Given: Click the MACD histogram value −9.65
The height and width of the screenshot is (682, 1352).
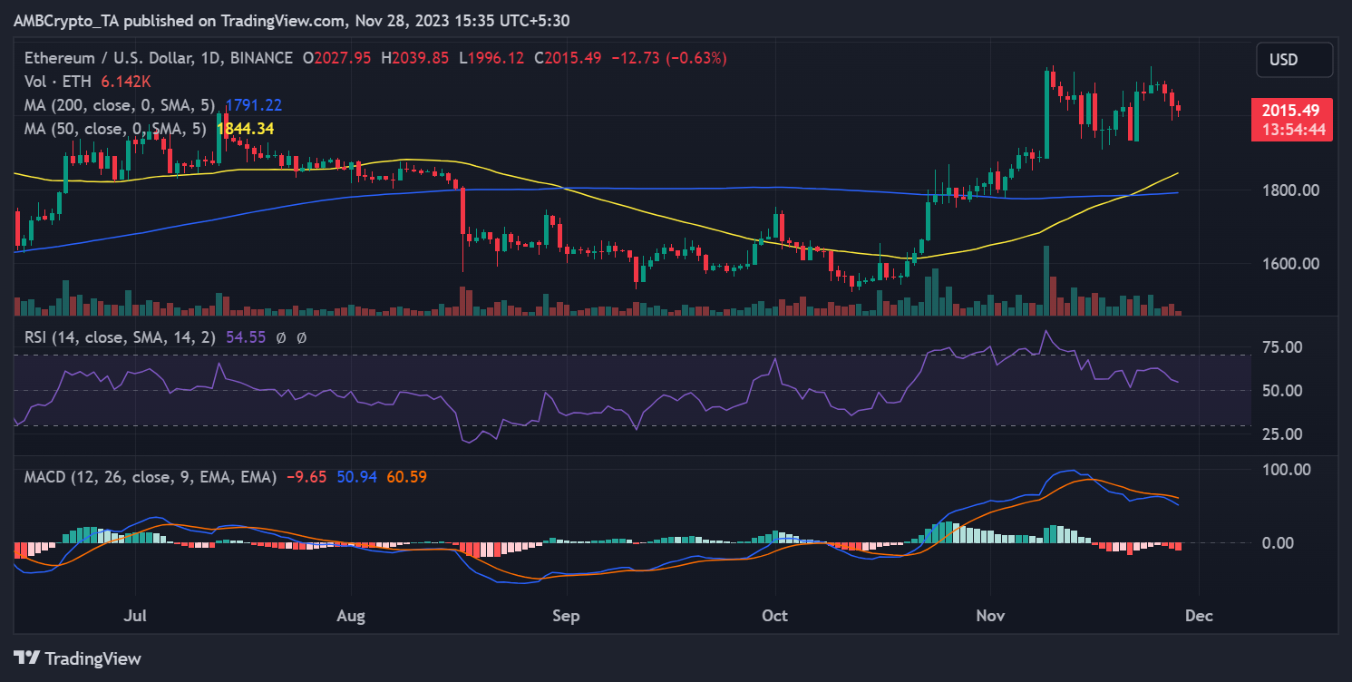Looking at the screenshot, I should tap(307, 476).
